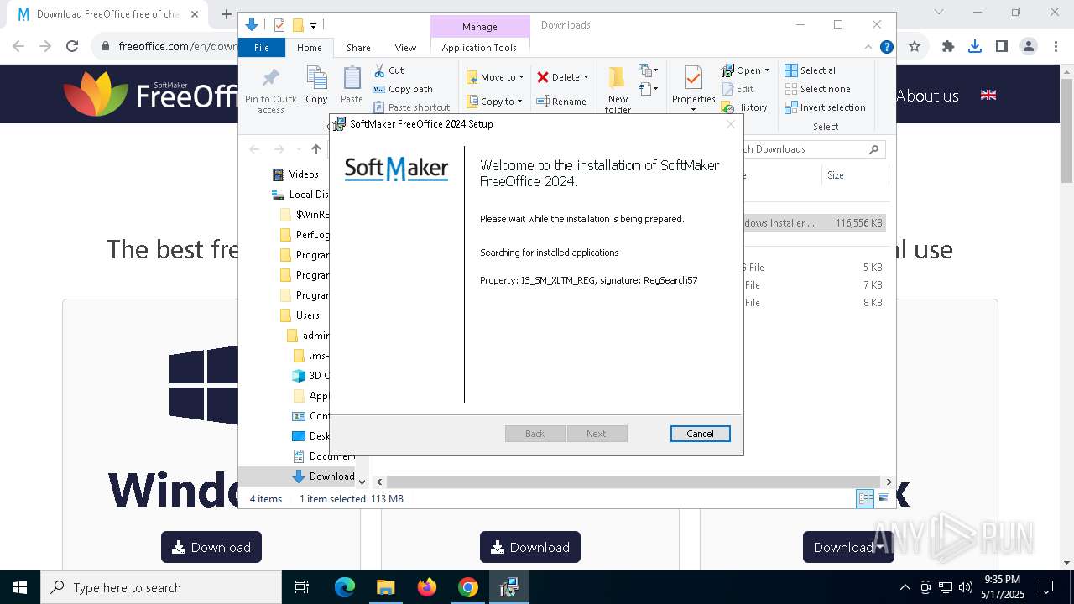Select Downloads in navigation tree
Image resolution: width=1074 pixels, height=604 pixels.
(323, 476)
